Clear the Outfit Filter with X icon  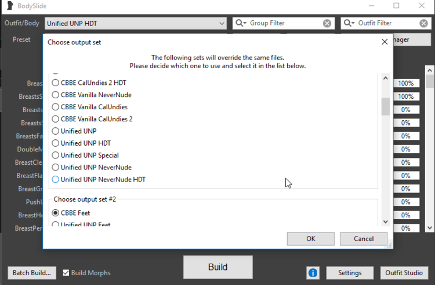click(423, 24)
